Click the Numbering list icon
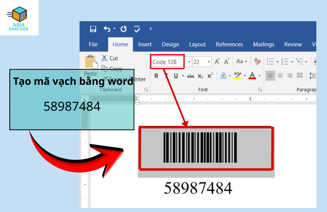The height and width of the screenshot is (212, 327). pyautogui.click(x=284, y=61)
